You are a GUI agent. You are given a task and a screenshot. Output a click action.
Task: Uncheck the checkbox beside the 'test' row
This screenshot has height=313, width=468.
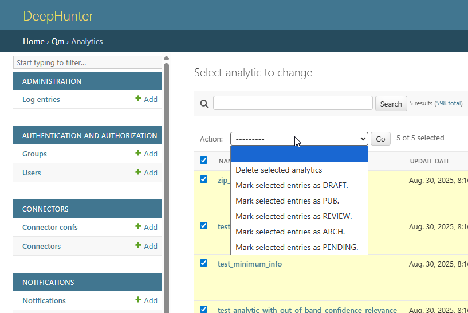pos(203,226)
